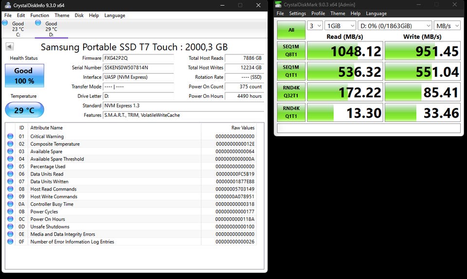Click the status orb for Percentage Used
Screen dimensions: 467x279
pyautogui.click(x=10, y=166)
